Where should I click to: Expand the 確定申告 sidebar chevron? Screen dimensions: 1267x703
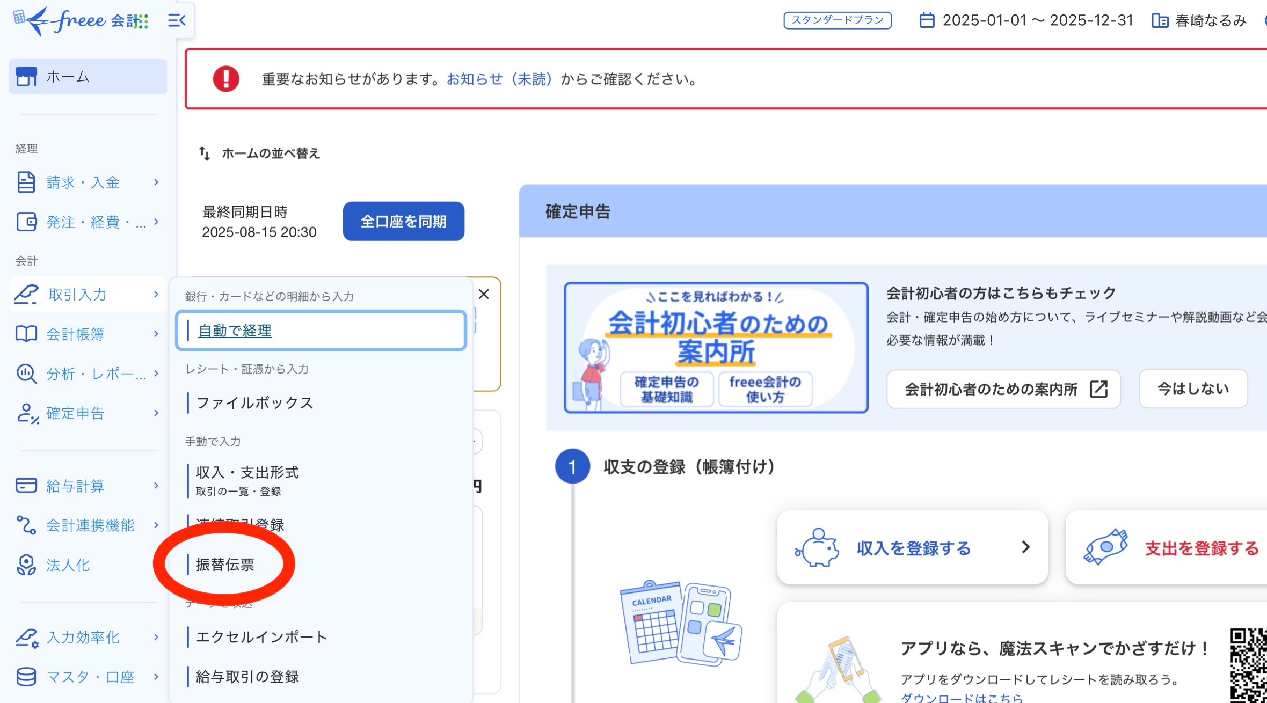(156, 413)
